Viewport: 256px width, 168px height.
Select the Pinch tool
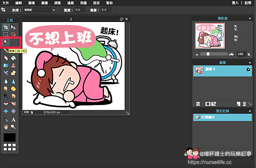tap(13, 111)
